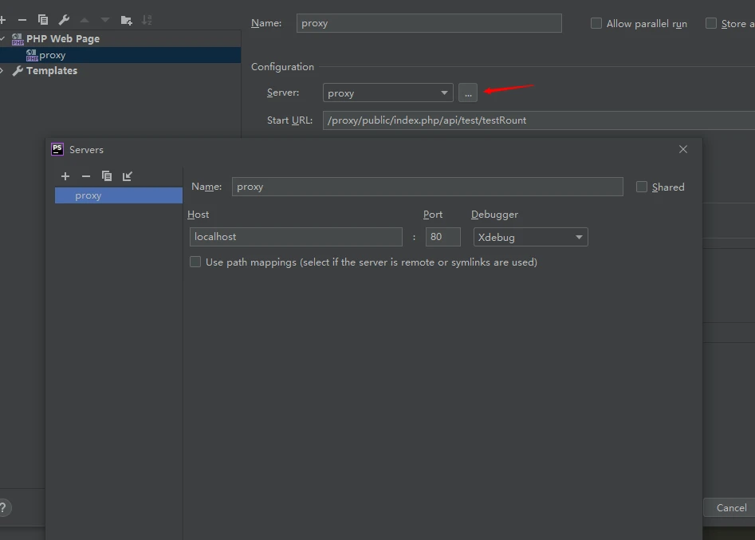Remove configuration with minus icon
Viewport: 755px width, 540px height.
click(x=22, y=20)
